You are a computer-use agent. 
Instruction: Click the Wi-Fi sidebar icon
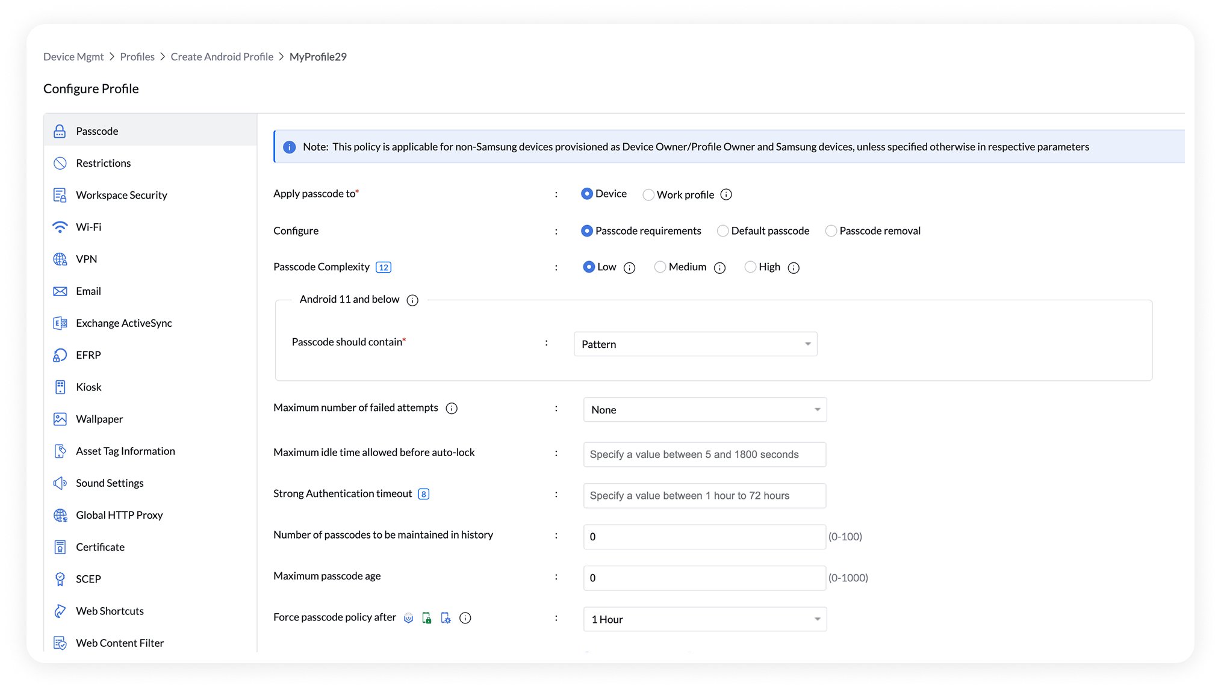[x=60, y=227]
